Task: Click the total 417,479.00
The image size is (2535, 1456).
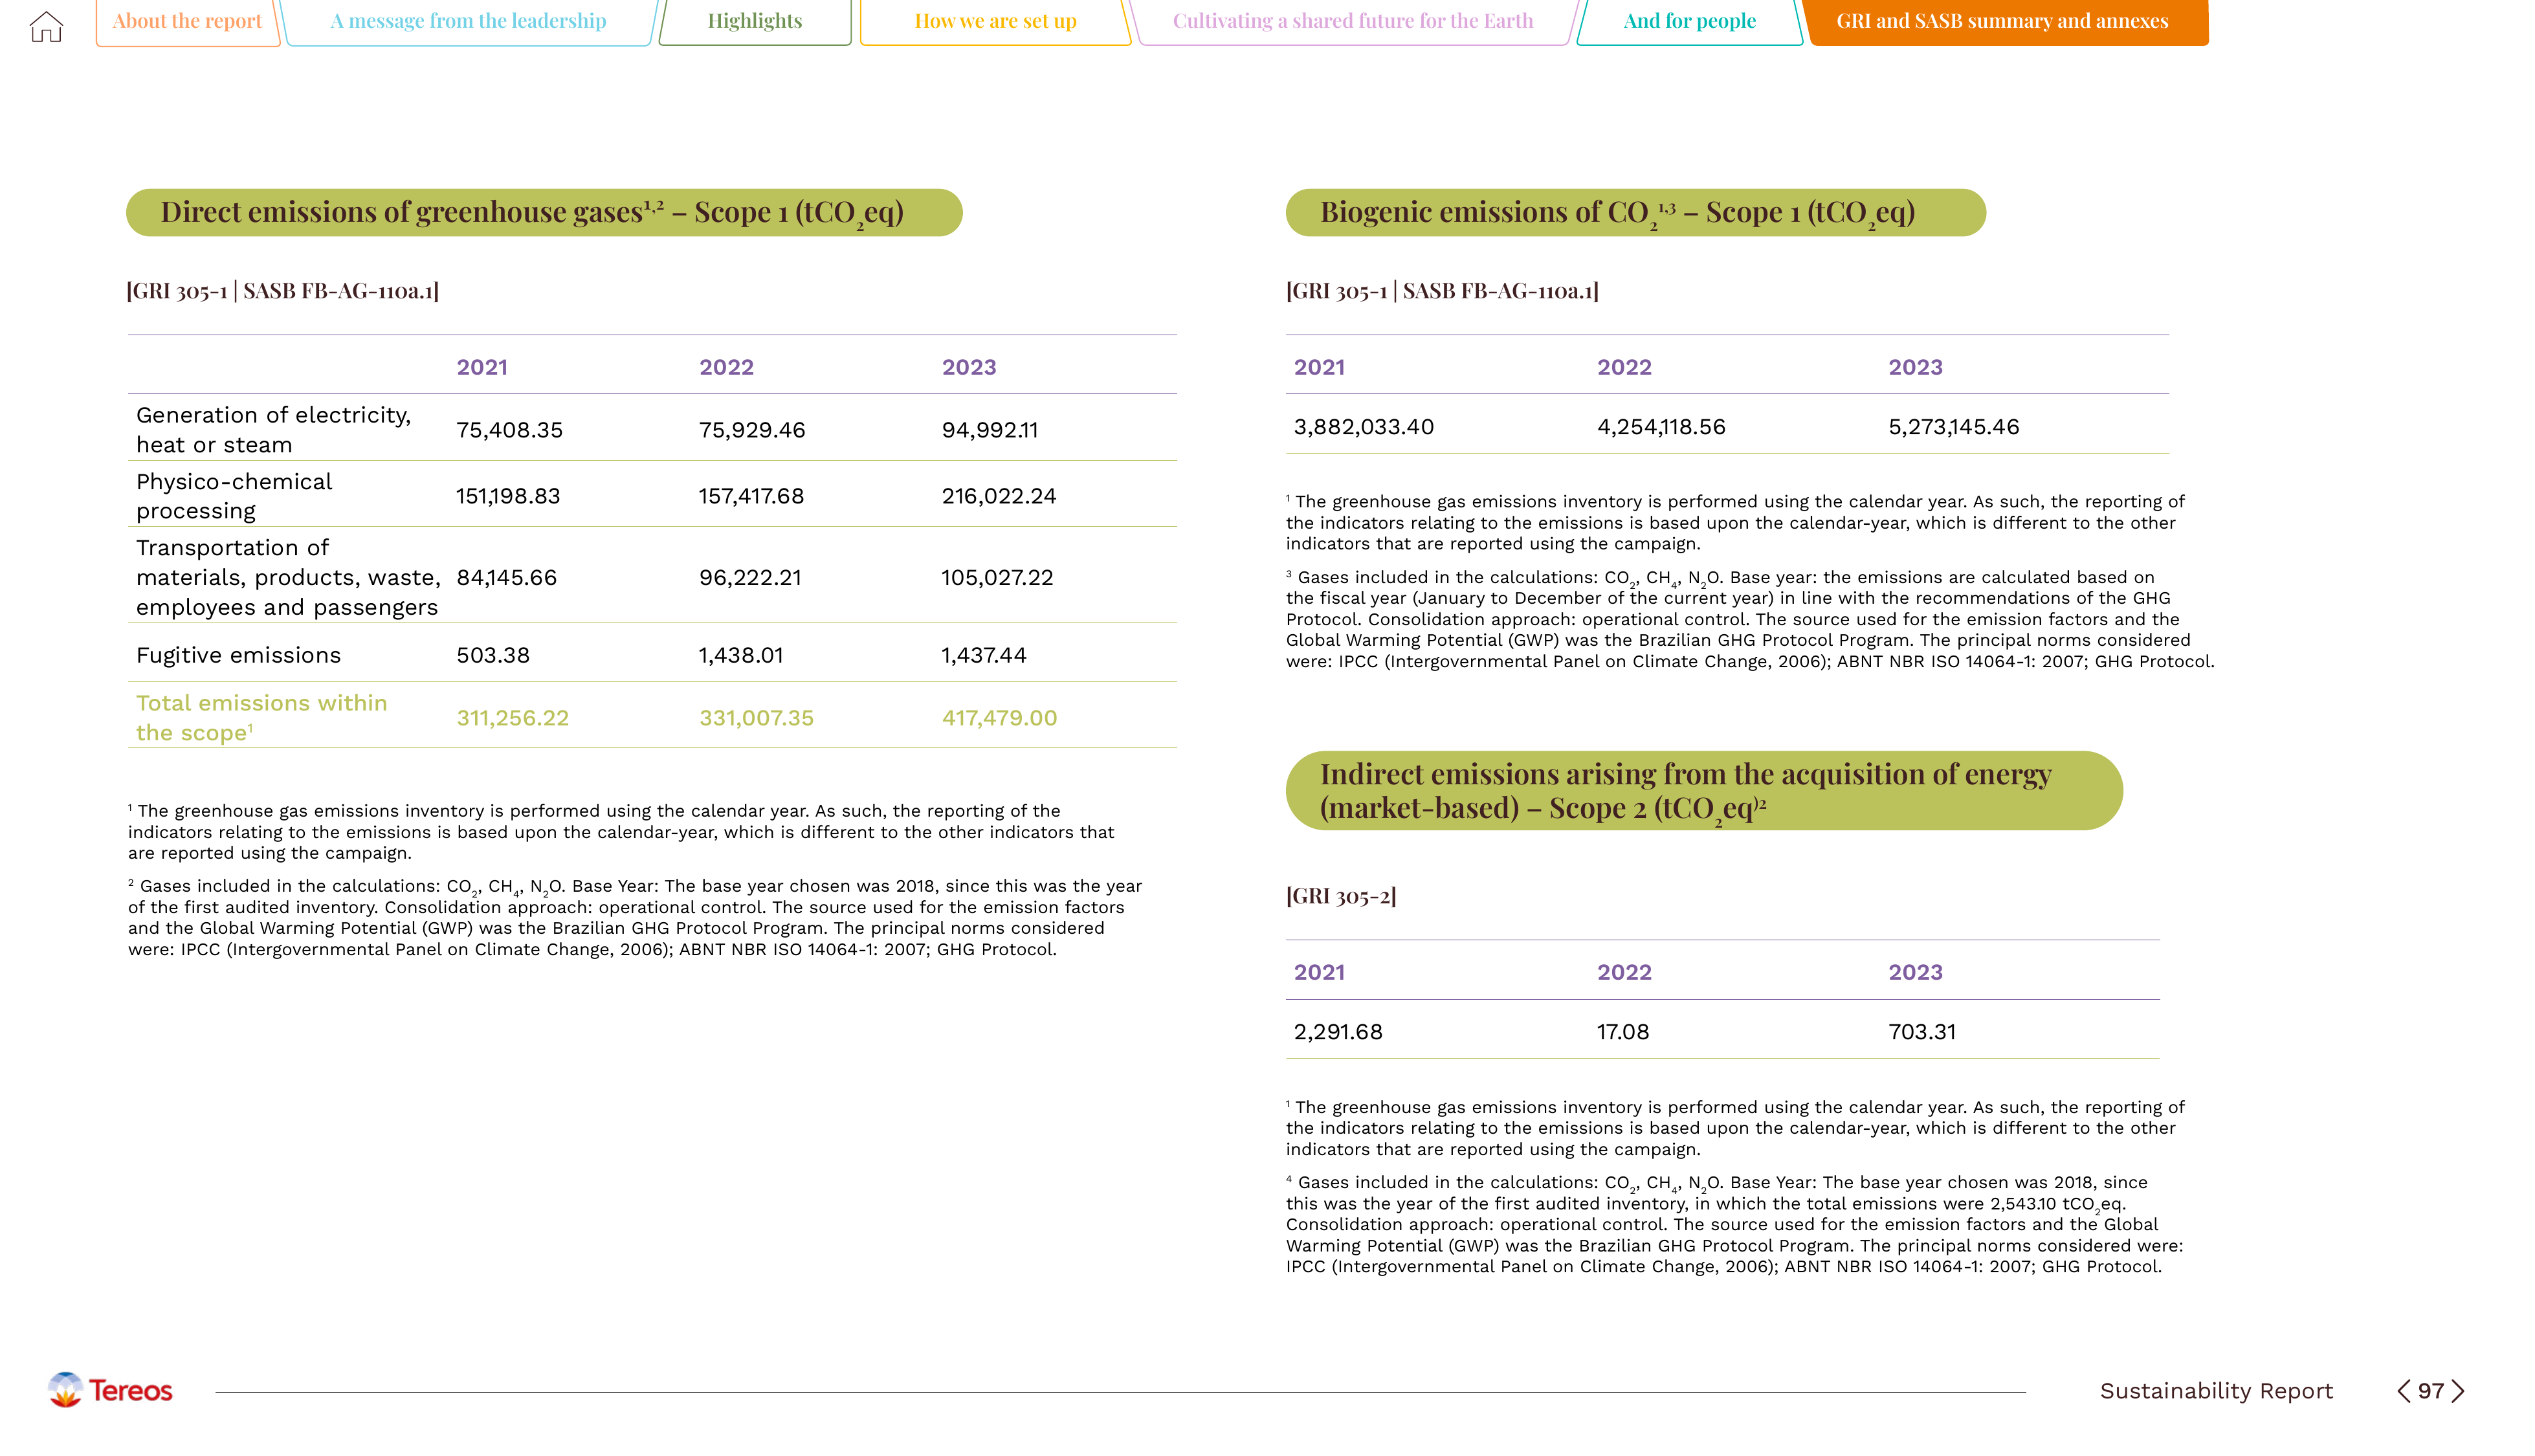Action: click(999, 718)
